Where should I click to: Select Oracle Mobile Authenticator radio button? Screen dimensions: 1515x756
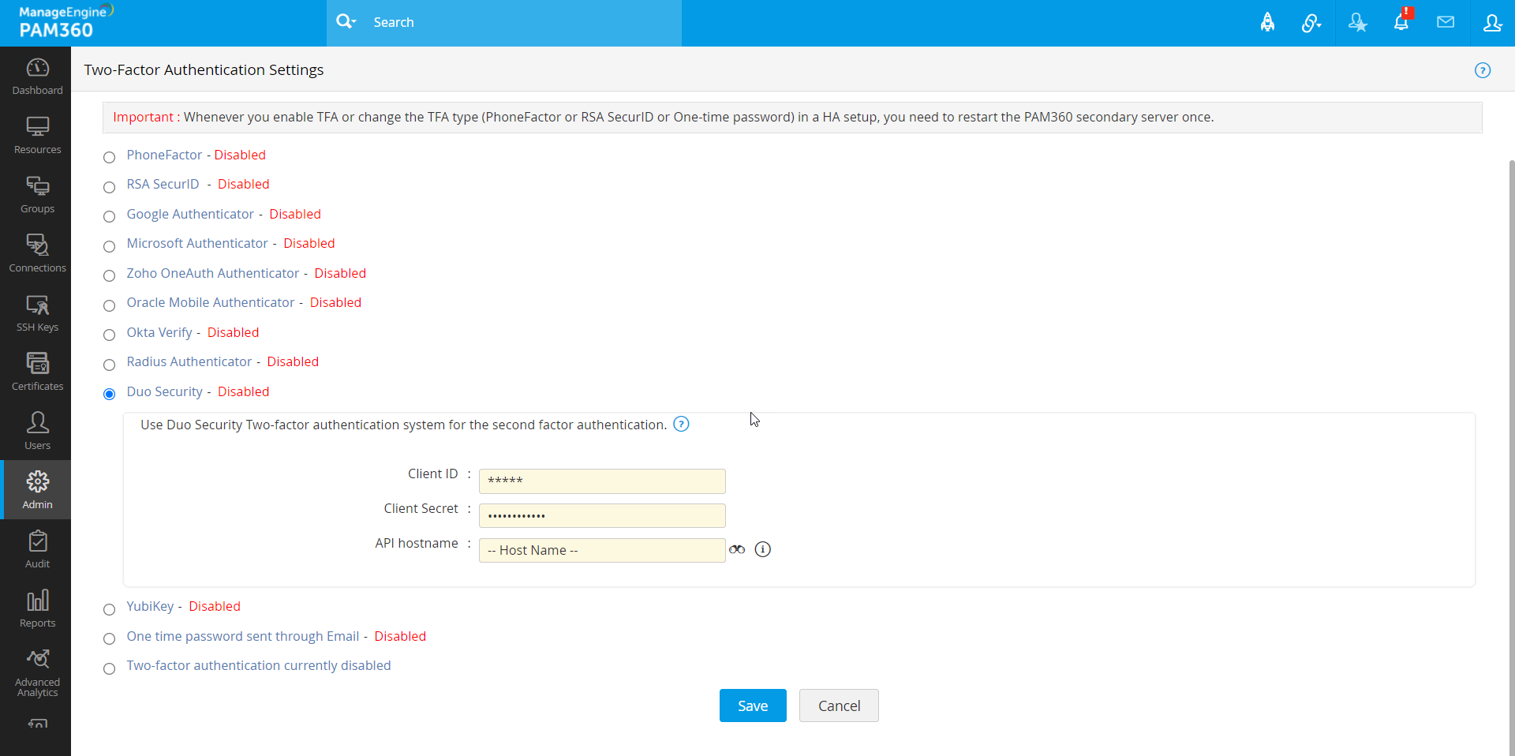click(x=110, y=305)
